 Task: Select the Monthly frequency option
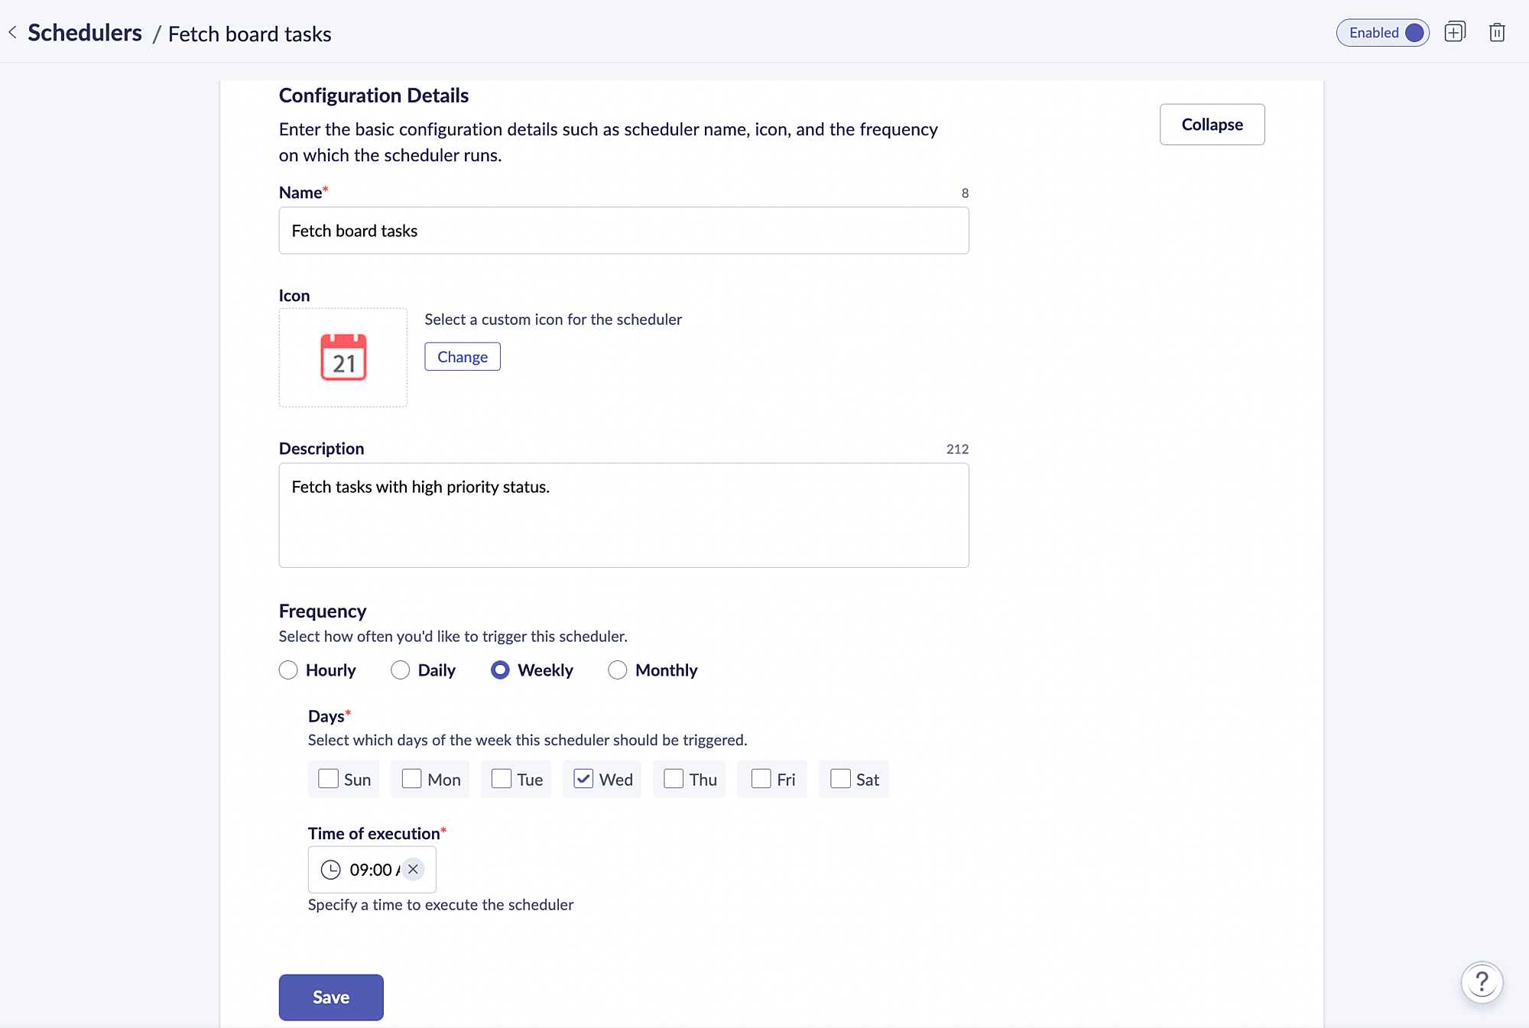point(617,670)
